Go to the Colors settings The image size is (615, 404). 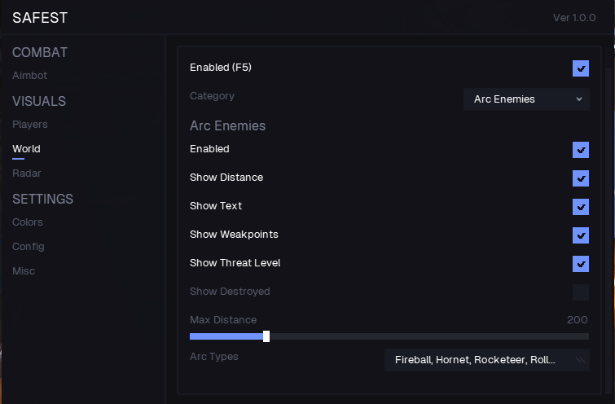[x=28, y=222]
